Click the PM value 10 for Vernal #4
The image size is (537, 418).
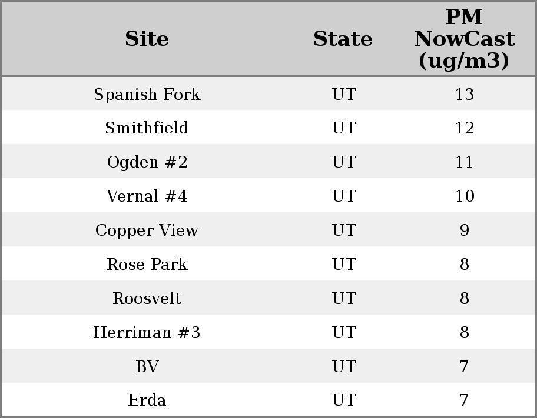(464, 196)
